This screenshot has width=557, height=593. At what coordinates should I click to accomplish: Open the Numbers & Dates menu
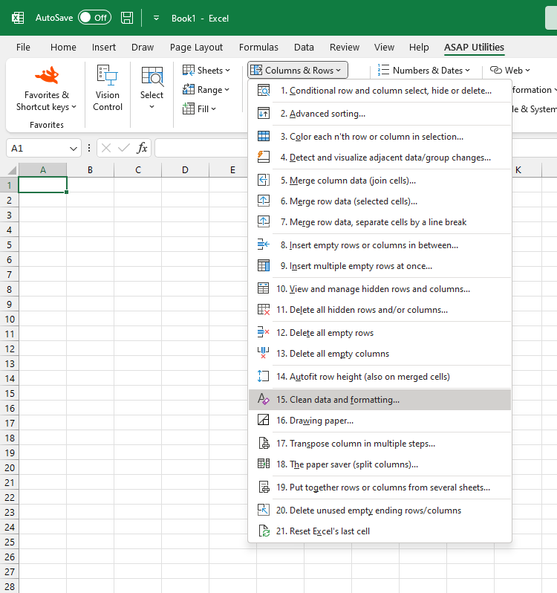424,71
